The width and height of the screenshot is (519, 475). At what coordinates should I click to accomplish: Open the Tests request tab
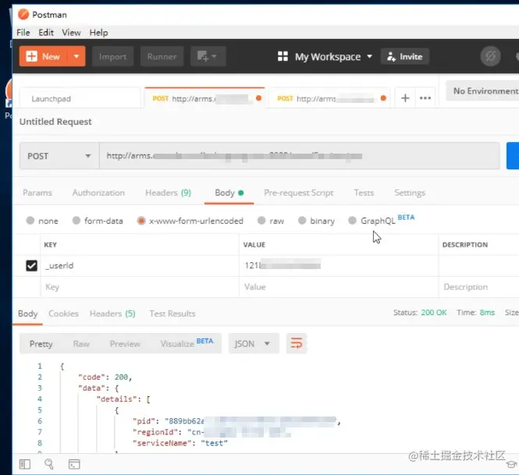364,193
